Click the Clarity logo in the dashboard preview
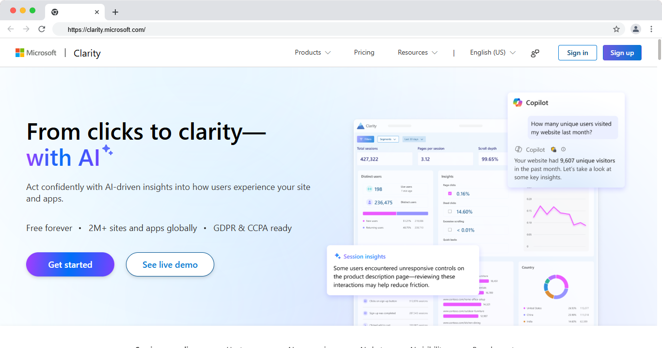Viewport: 662px width, 348px height. click(x=367, y=126)
